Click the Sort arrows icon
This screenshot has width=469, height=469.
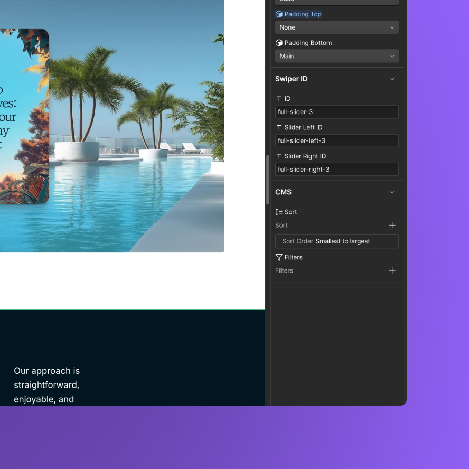coord(279,212)
